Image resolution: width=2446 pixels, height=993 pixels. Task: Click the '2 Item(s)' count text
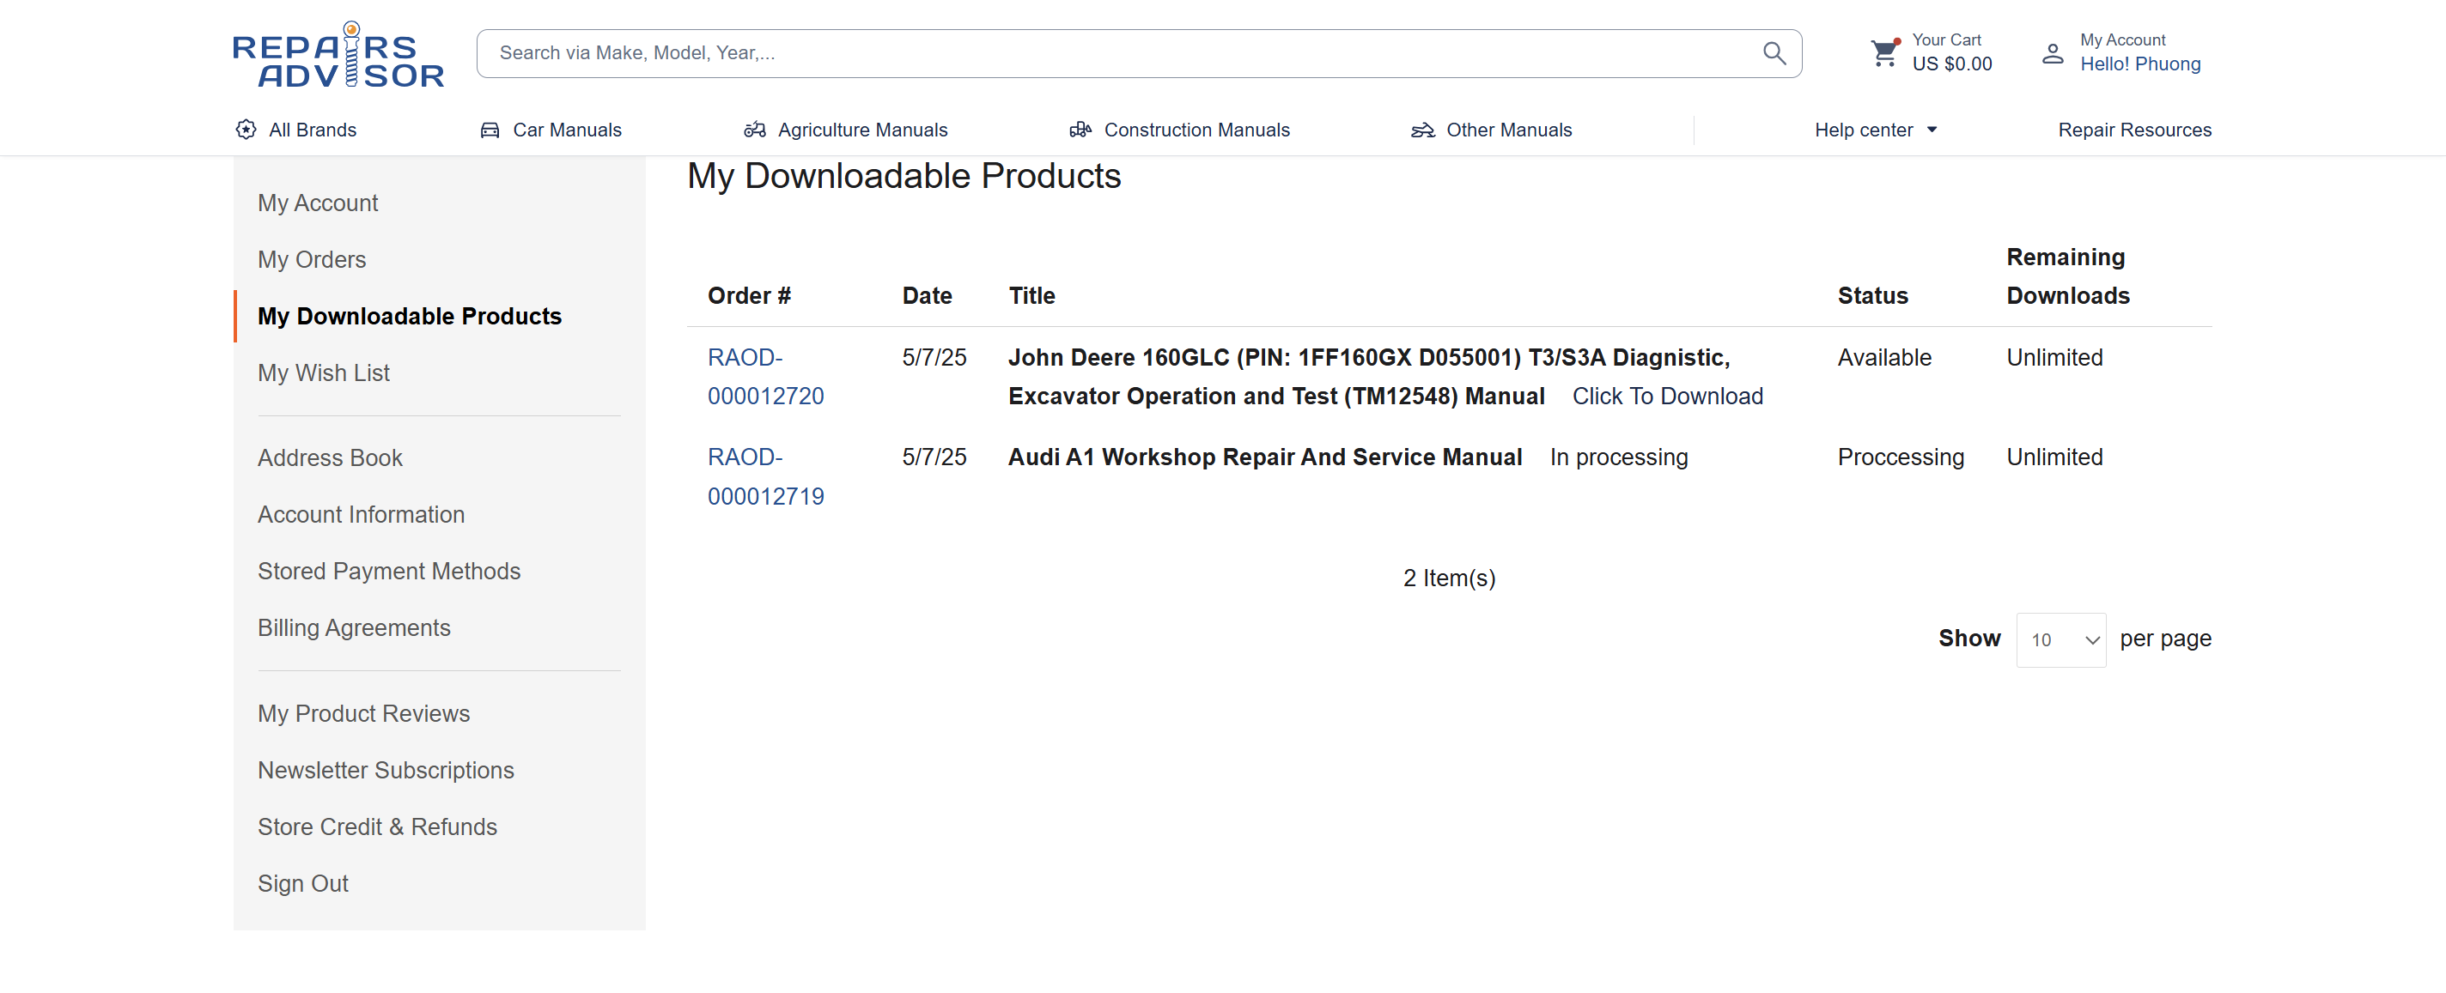[1449, 578]
